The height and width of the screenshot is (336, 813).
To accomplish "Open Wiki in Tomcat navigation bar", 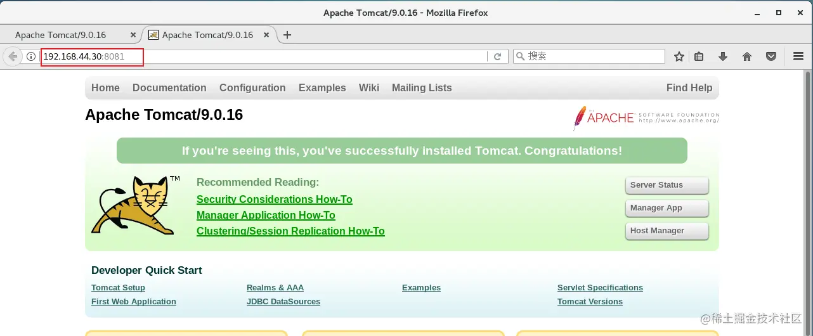I will pyautogui.click(x=369, y=88).
